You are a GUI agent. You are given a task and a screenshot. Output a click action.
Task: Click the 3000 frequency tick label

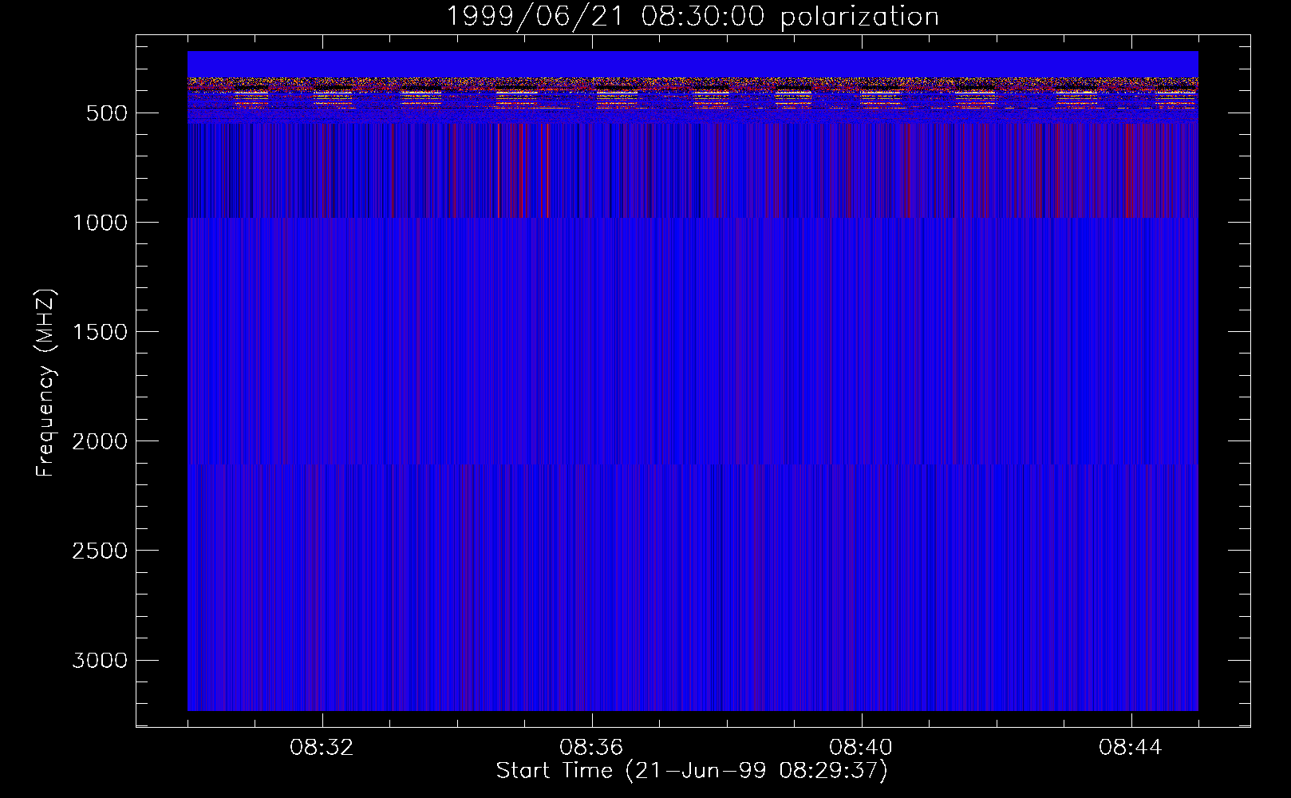pyautogui.click(x=100, y=660)
